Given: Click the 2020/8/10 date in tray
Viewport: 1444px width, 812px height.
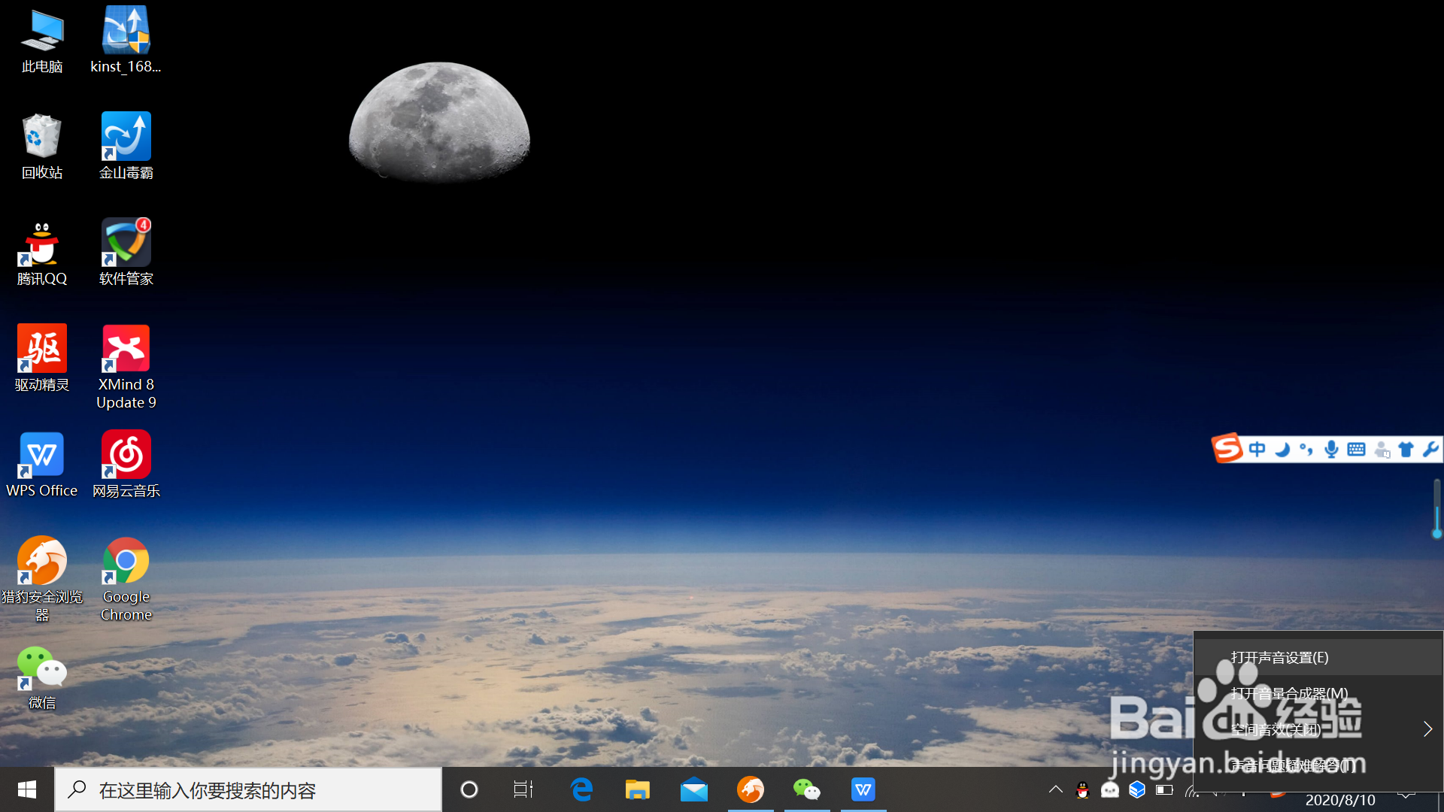Looking at the screenshot, I should [x=1340, y=801].
